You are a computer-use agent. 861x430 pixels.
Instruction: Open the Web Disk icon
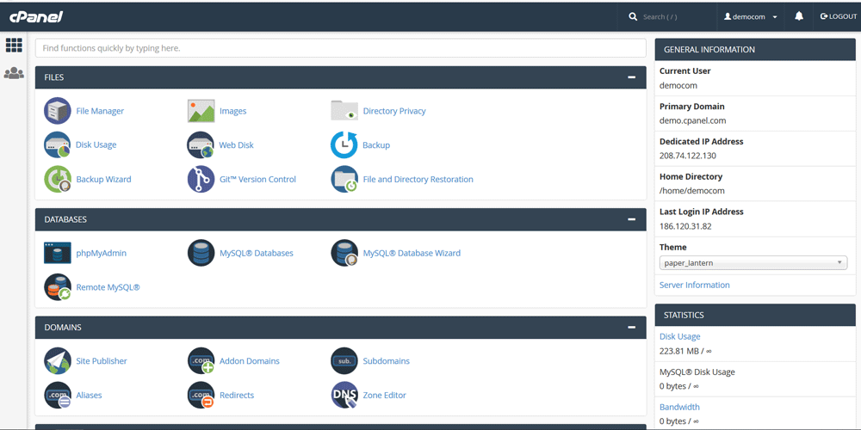[201, 144]
